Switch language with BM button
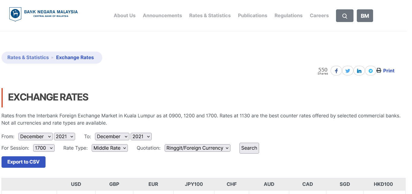412x194 pixels. [365, 16]
